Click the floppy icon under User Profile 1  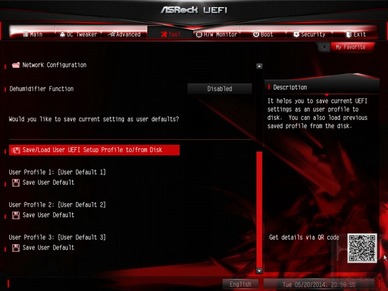pos(16,183)
